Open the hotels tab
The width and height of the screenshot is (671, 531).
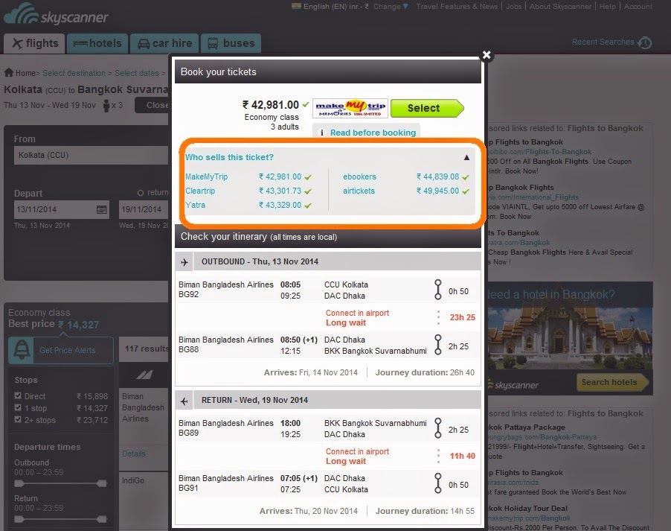[x=97, y=43]
